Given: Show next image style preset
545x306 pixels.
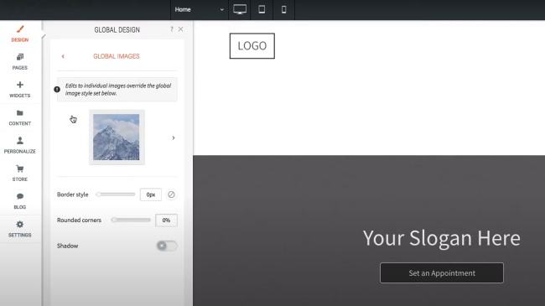Looking at the screenshot, I should 174,137.
